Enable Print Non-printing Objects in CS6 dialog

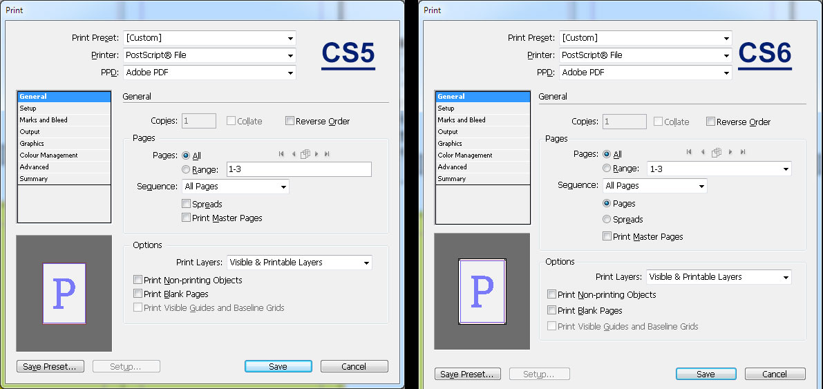(x=551, y=294)
